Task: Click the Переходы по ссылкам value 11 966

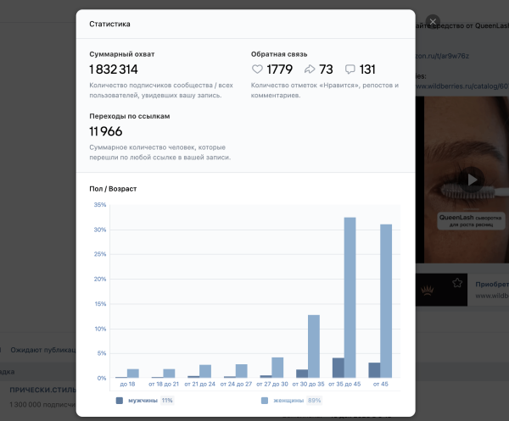Action: click(x=106, y=131)
